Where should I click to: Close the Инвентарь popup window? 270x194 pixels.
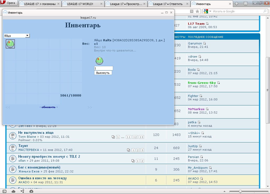click(x=171, y=13)
